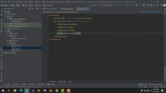Collapse the app module node
This screenshot has width=166, height=93.
pos(4,12)
